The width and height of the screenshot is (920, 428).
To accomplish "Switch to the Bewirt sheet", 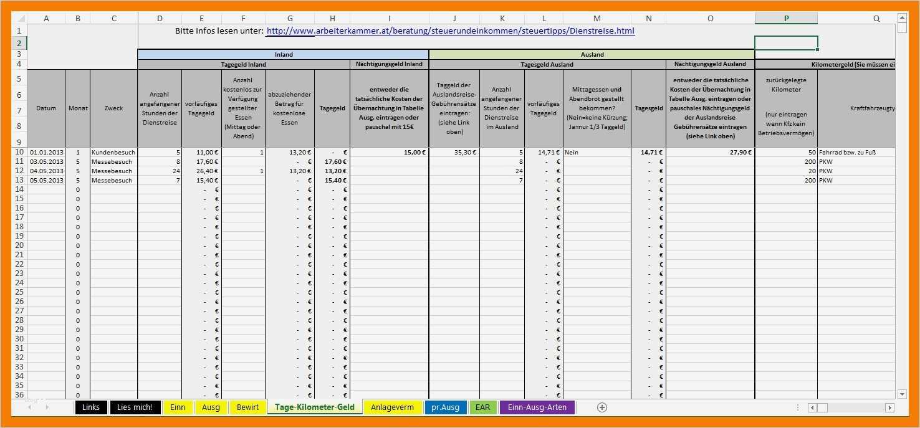I will (247, 407).
